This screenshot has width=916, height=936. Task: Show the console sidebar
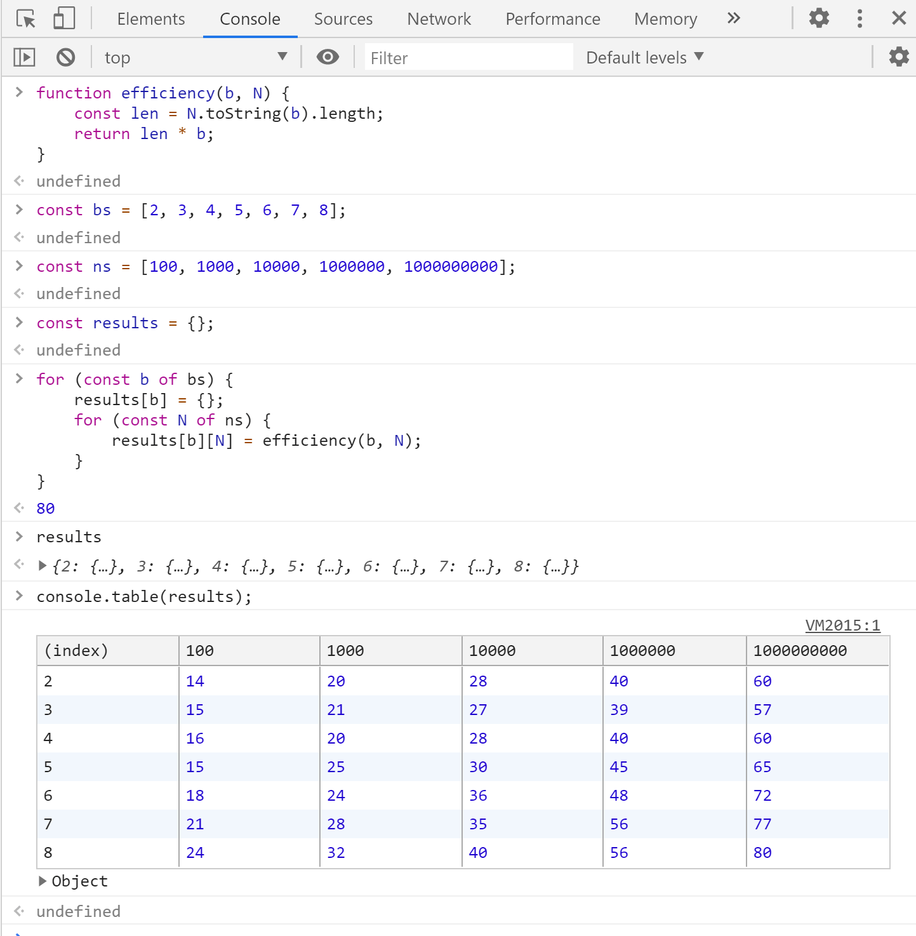pyautogui.click(x=24, y=58)
